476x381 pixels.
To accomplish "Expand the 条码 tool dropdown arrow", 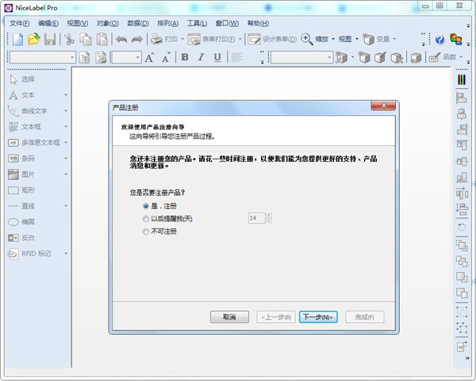I will (66, 159).
